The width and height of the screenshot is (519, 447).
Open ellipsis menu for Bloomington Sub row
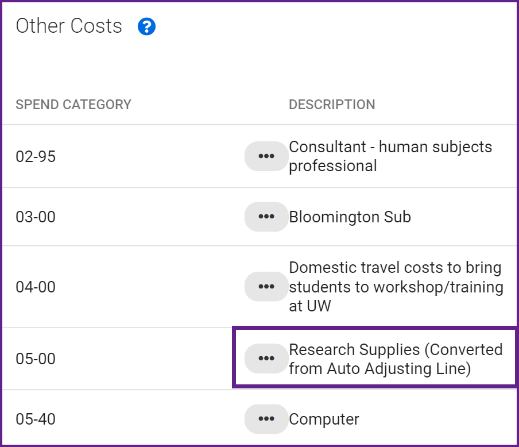point(266,217)
